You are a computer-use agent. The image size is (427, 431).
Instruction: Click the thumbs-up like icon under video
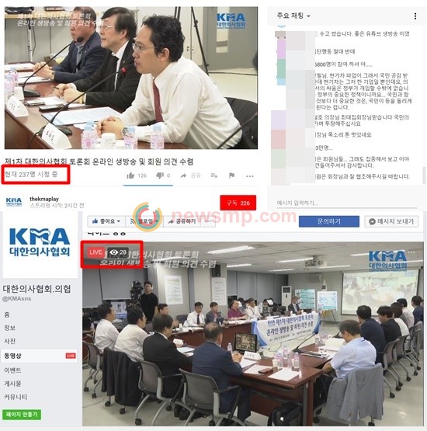tap(130, 176)
